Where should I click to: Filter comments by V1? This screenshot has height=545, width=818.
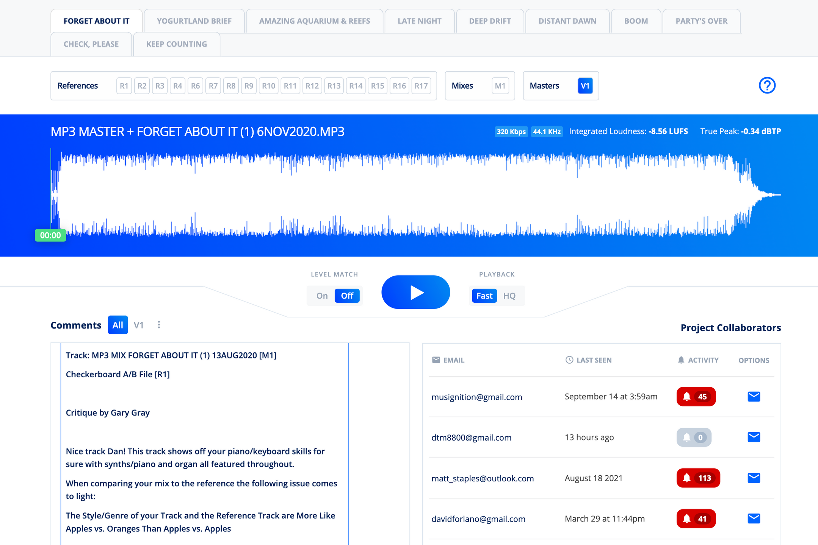point(139,325)
